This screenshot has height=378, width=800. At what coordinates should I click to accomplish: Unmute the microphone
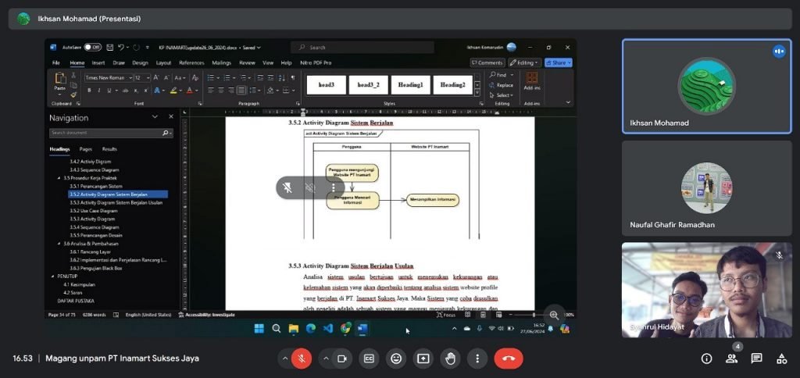[x=301, y=358]
